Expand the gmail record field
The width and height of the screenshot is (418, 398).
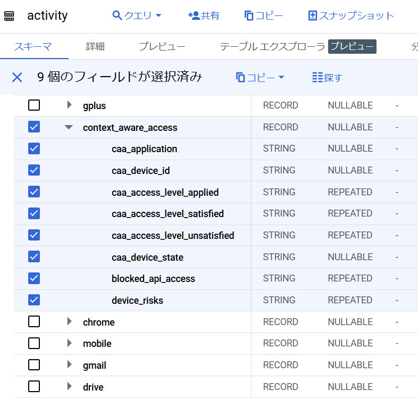[x=69, y=365]
